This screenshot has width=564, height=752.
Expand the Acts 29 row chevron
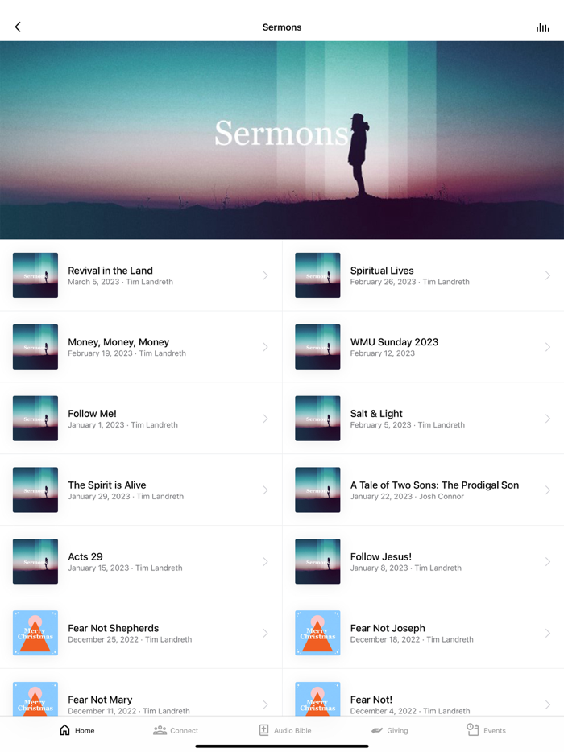[265, 561]
